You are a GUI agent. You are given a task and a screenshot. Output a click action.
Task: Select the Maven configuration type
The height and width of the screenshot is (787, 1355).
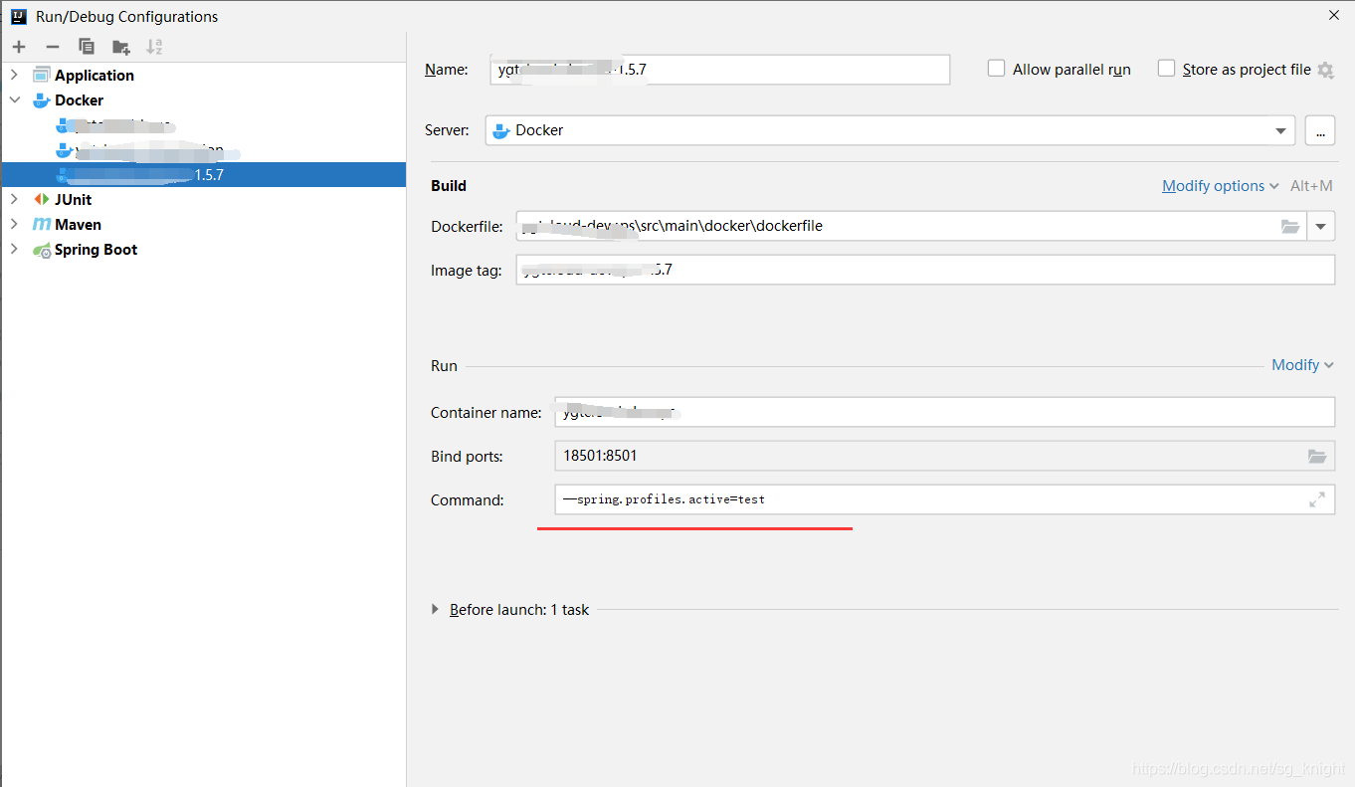[x=76, y=224]
